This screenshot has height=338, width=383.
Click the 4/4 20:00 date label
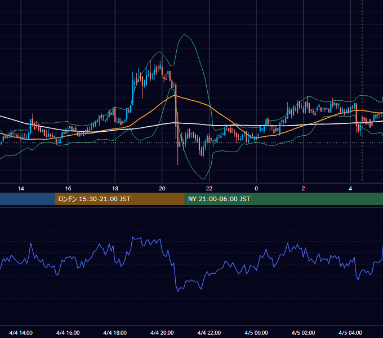click(x=162, y=332)
